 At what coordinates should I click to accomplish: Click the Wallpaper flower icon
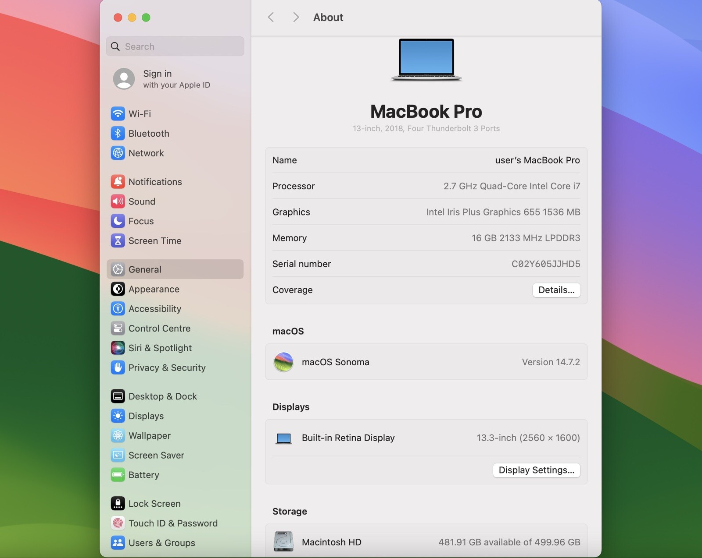(x=118, y=436)
